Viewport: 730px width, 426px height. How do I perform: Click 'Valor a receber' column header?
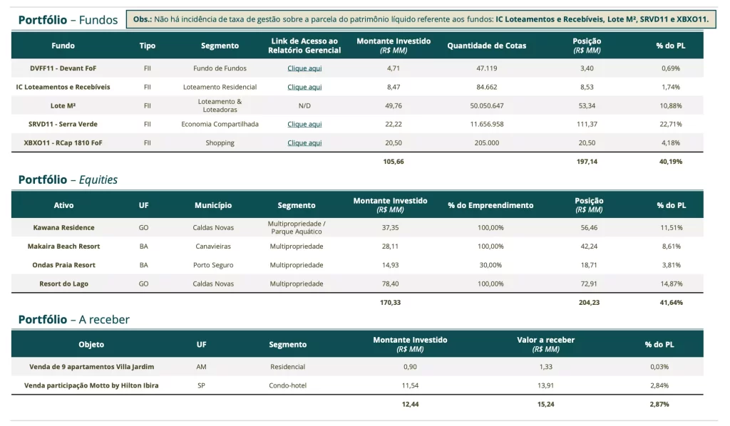(545, 344)
